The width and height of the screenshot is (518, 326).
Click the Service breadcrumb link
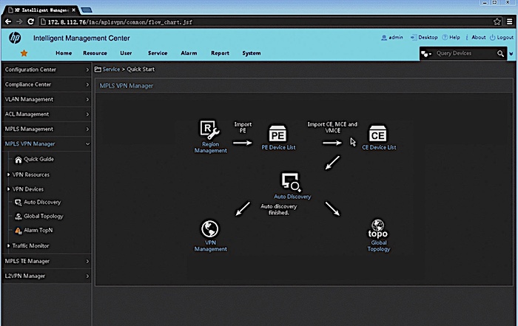[x=111, y=69]
